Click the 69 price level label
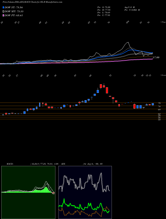Viewport: 166px width, 219px height. pos(159,110)
